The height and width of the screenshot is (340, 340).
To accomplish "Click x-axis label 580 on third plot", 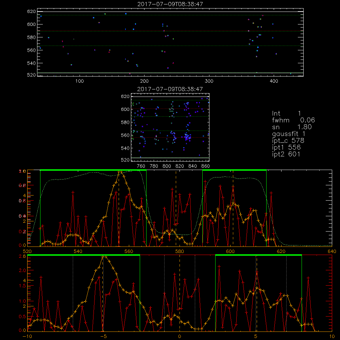I will click(x=180, y=251).
